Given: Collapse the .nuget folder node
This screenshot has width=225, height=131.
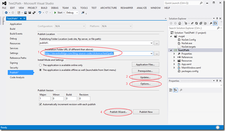Looking at the screenshot, I should tap(171, 36).
